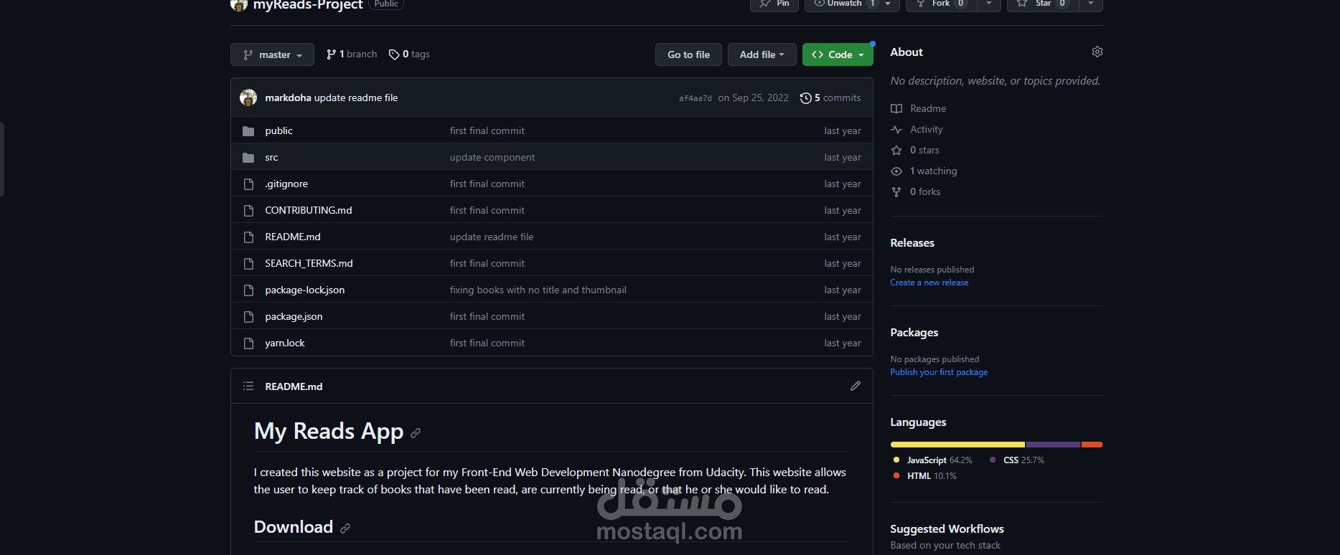Open the green Code dropdown
Screen dimensions: 1340x555
click(838, 54)
